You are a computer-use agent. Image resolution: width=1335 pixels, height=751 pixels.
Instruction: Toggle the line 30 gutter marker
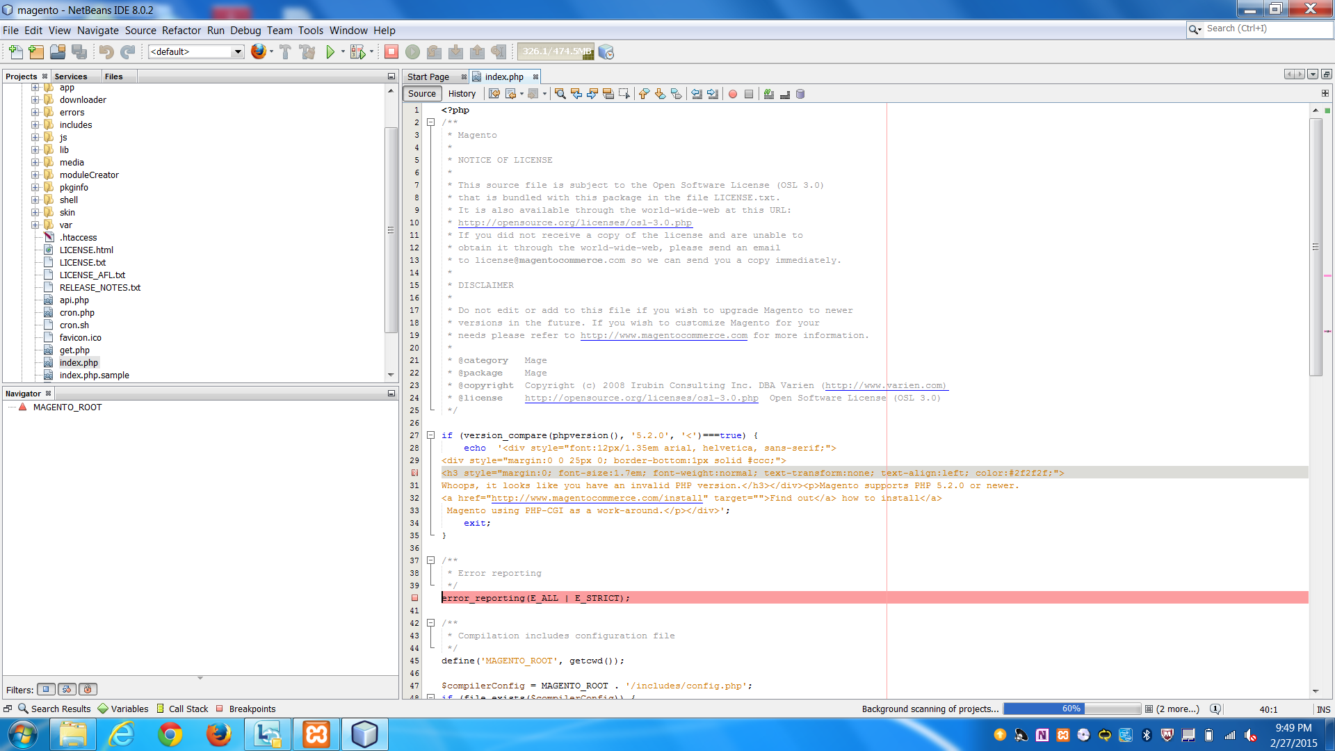415,473
